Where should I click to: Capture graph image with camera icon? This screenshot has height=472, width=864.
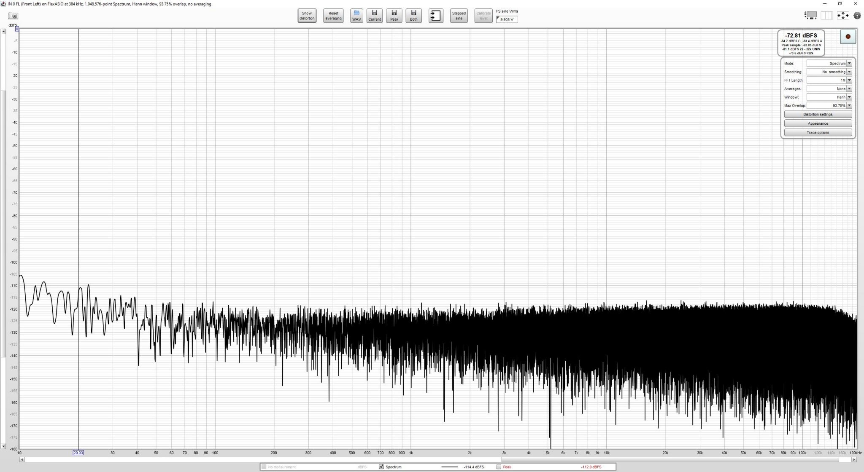tap(13, 16)
